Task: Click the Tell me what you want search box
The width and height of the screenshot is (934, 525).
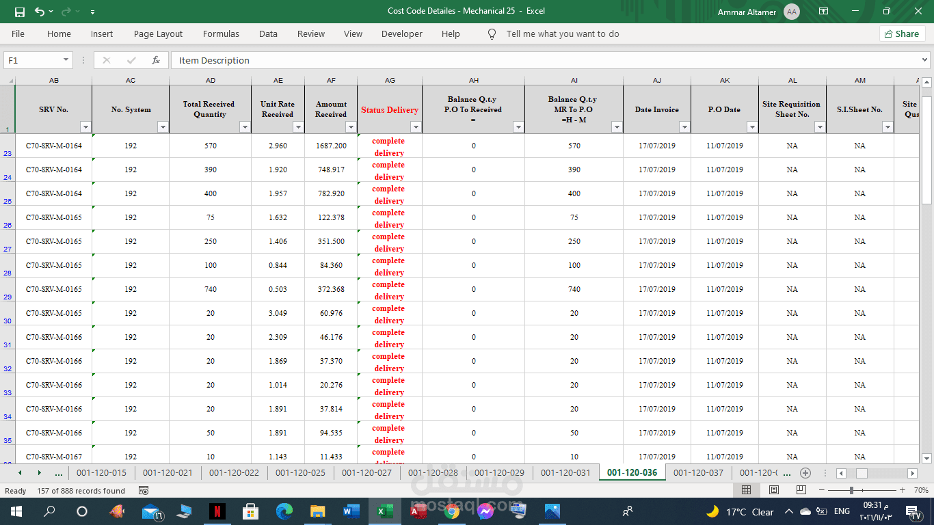Action: [x=562, y=34]
